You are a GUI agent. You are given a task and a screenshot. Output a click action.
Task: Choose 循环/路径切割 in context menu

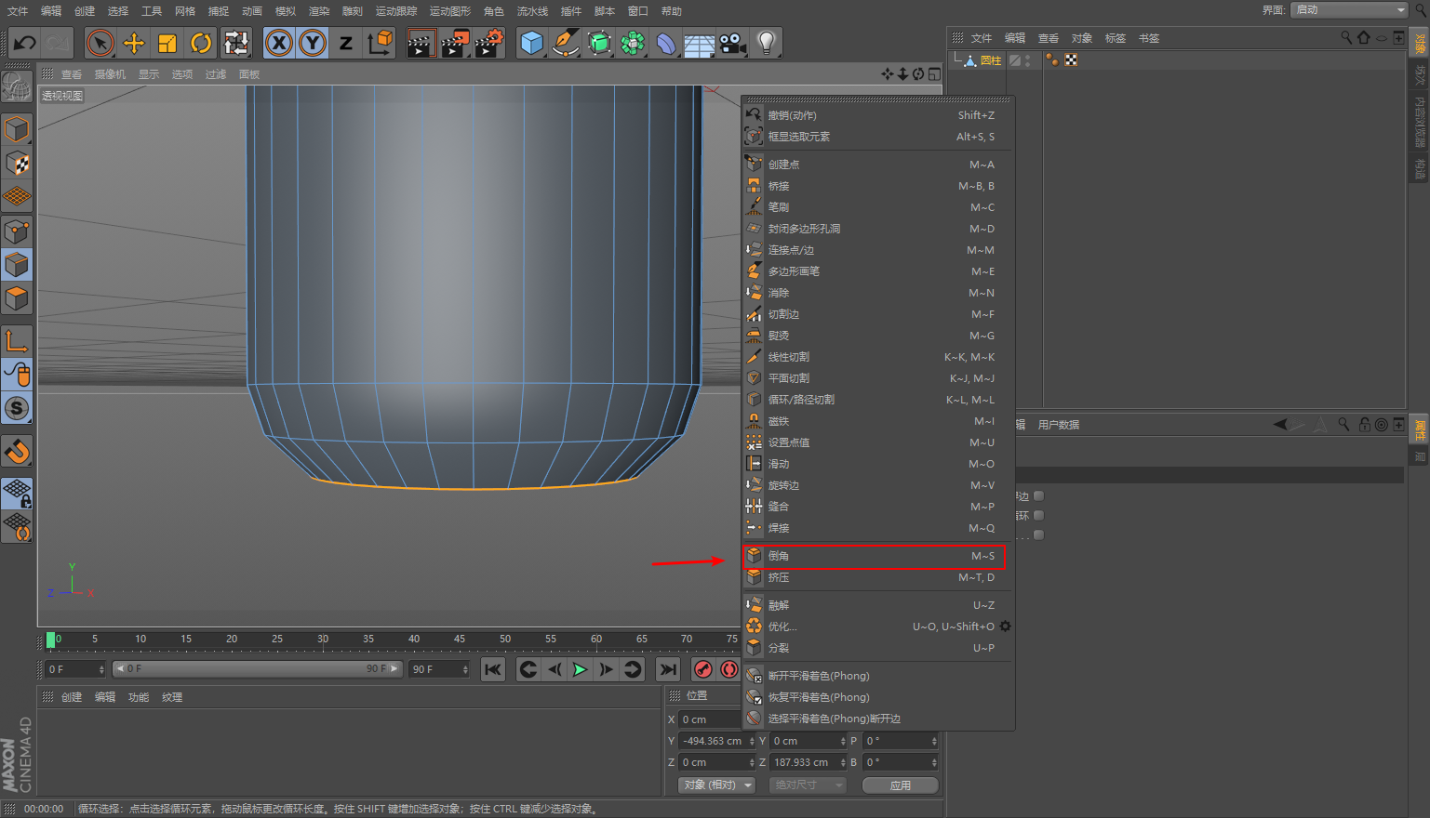(x=874, y=400)
